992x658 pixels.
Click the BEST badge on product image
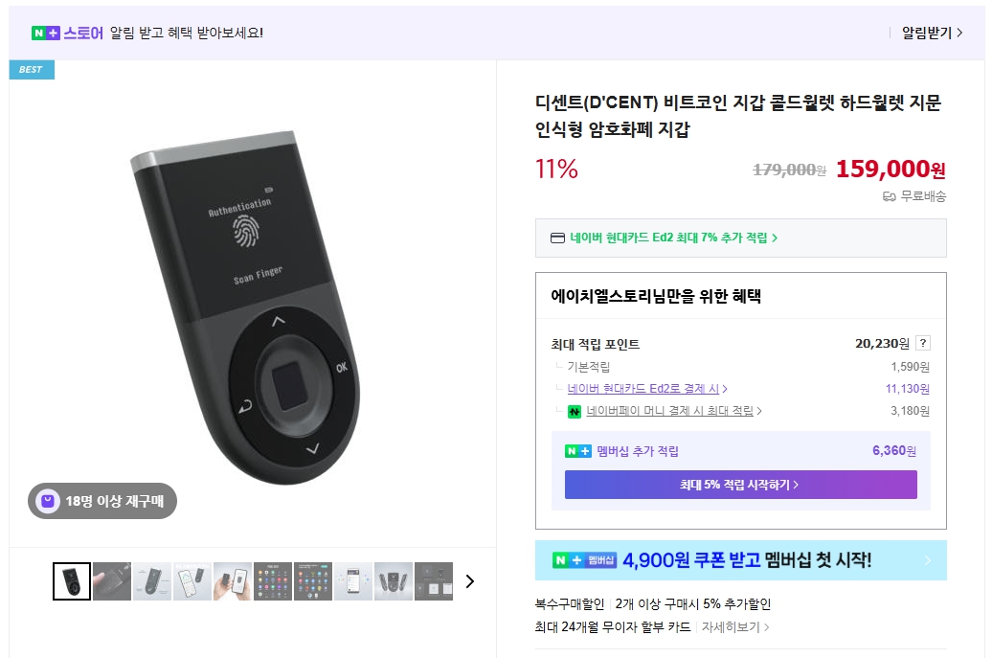[32, 70]
